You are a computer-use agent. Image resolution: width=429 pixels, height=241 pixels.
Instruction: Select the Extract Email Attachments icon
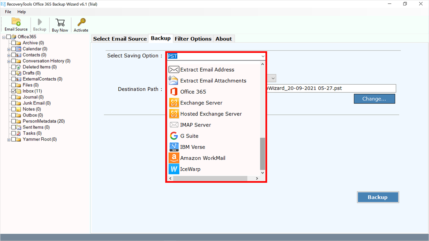174,81
